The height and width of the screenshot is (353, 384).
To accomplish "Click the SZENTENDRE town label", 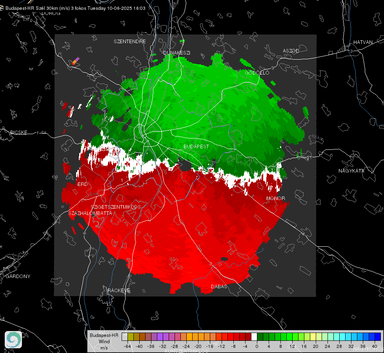I will pyautogui.click(x=130, y=42).
